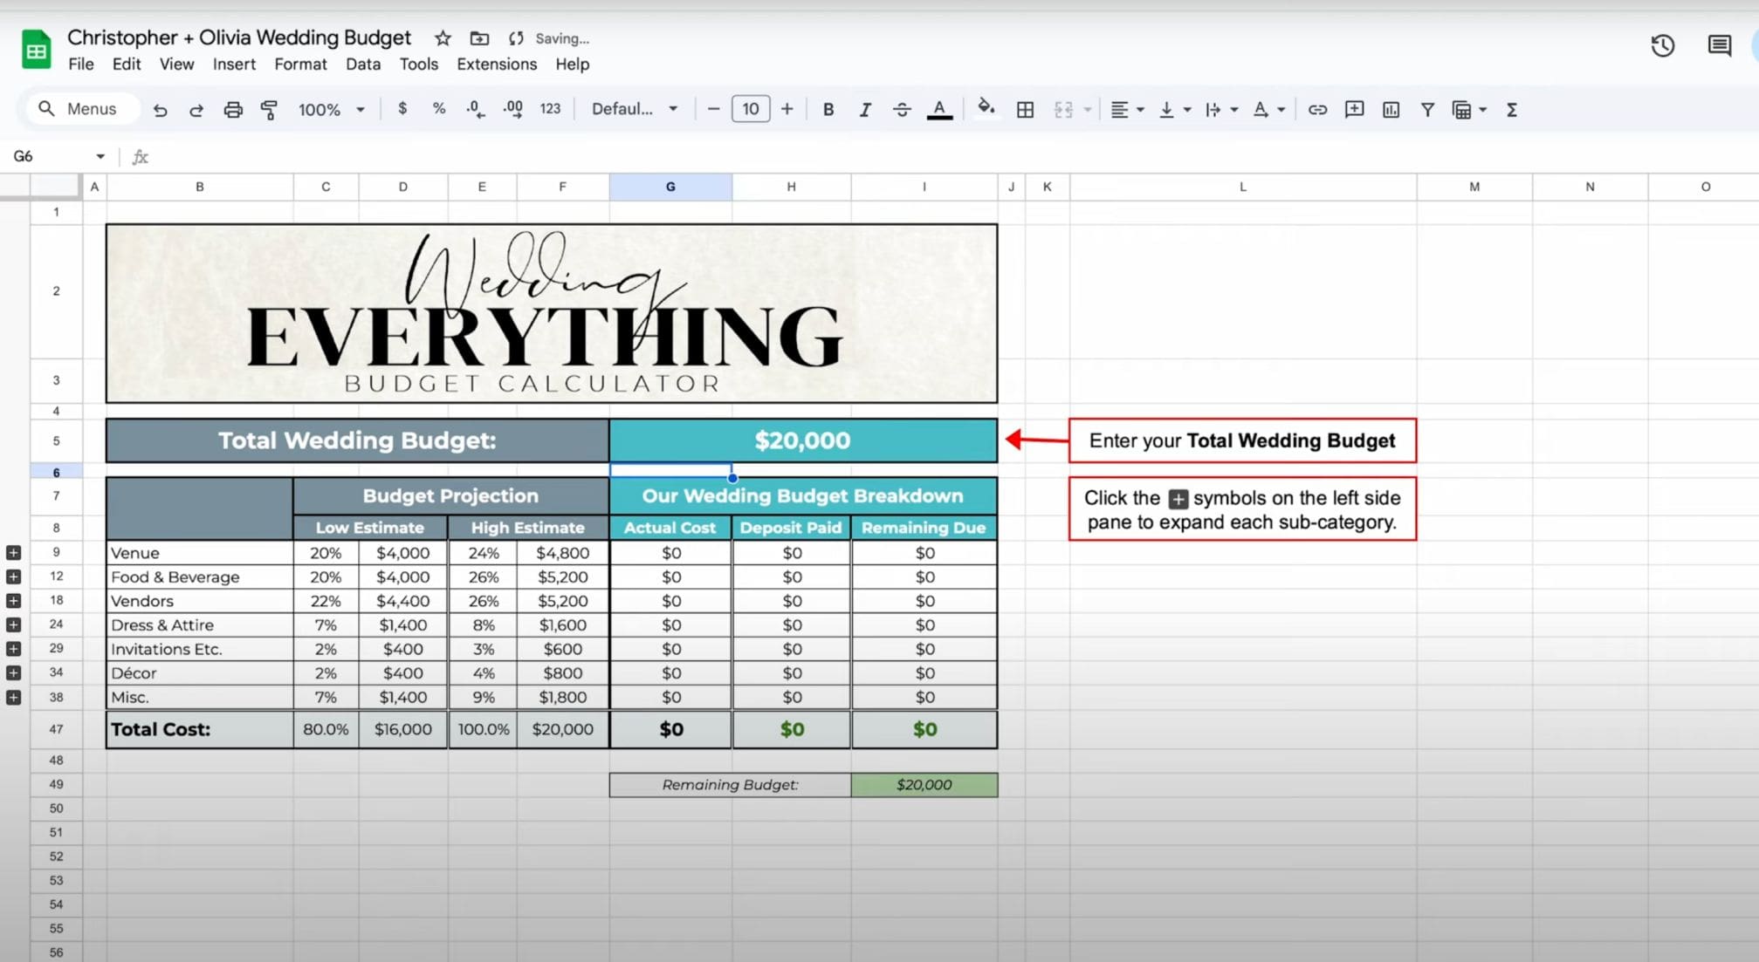Expand the Venue row group

pos(13,552)
